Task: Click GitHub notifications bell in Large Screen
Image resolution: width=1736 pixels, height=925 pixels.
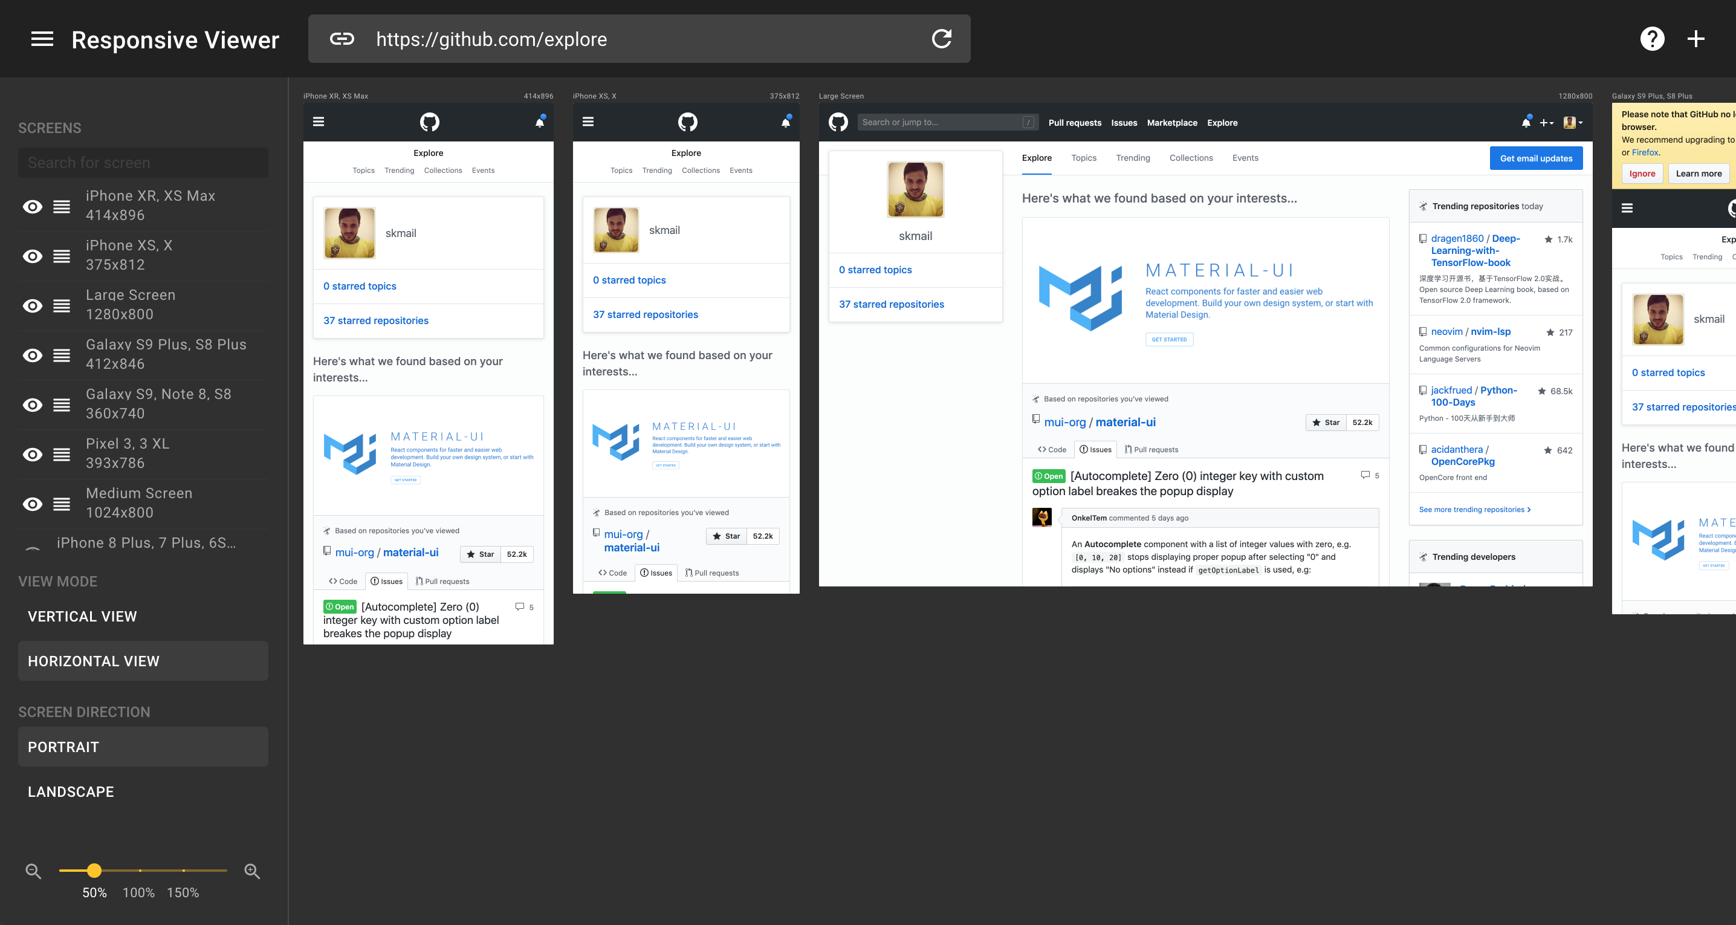Action: tap(1526, 123)
